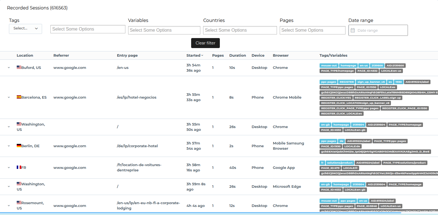The height and width of the screenshot is (215, 438).
Task: Click the sign_up_banner_v6 tag
Action: pyautogui.click(x=371, y=82)
